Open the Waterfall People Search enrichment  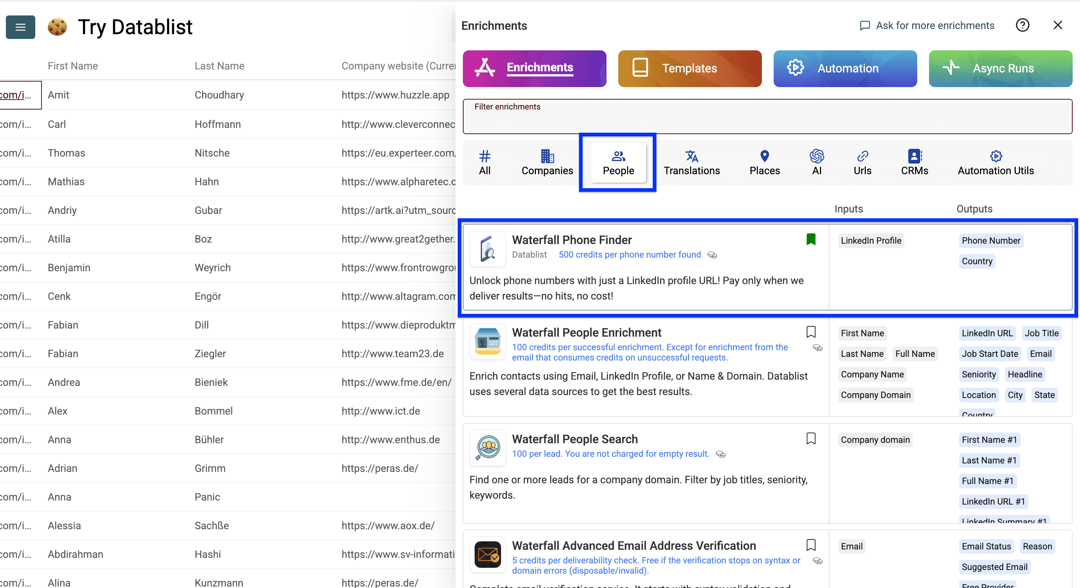pos(575,439)
